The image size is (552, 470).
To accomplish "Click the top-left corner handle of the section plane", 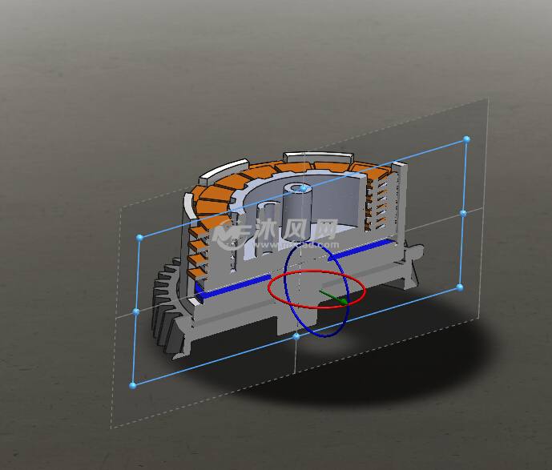I will pos(140,237).
